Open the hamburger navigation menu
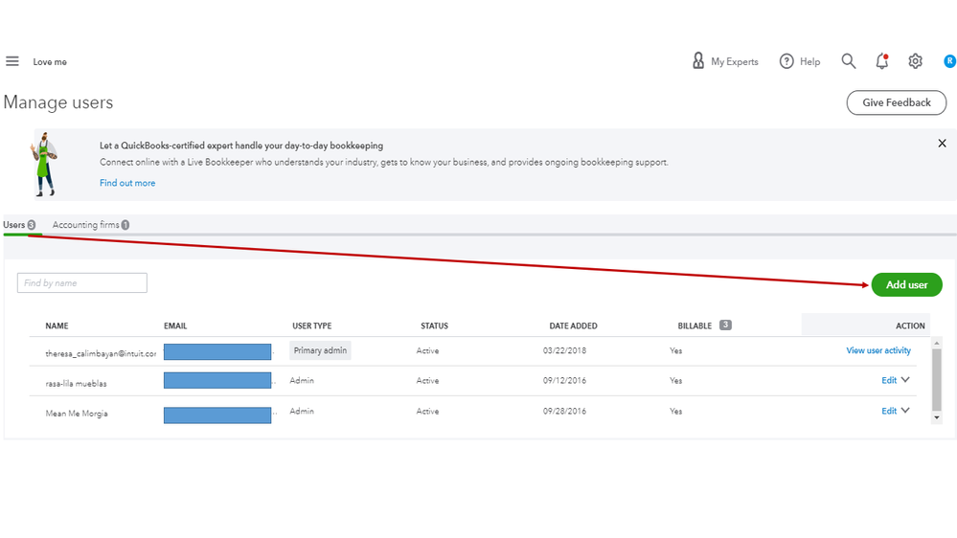Screen dimensions: 957x538 tap(12, 61)
